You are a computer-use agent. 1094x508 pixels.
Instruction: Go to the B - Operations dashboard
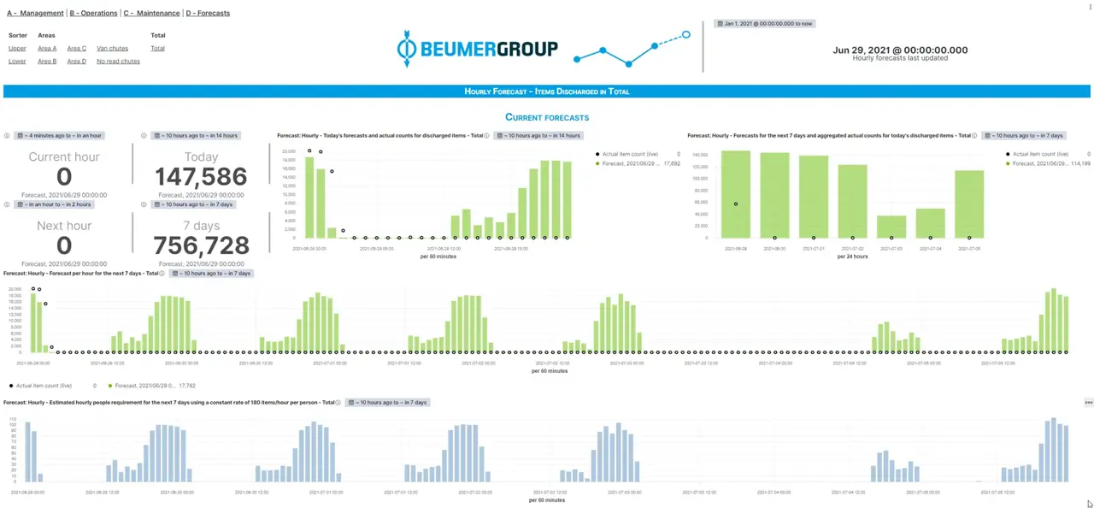point(94,14)
